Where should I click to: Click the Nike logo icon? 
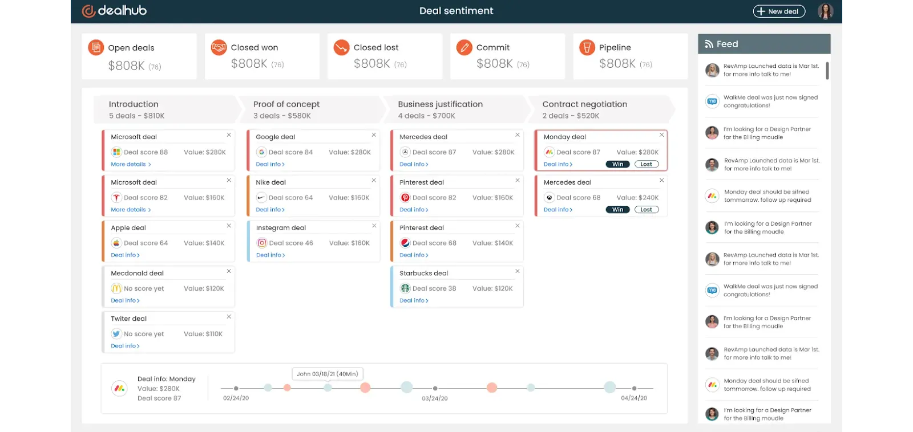261,198
